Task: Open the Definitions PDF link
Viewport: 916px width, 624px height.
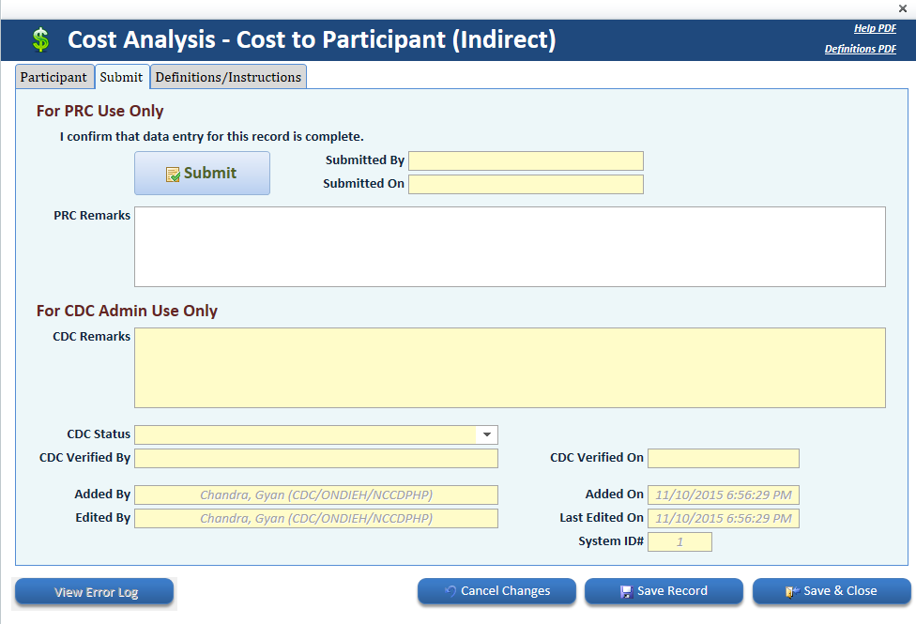Action: [x=860, y=49]
